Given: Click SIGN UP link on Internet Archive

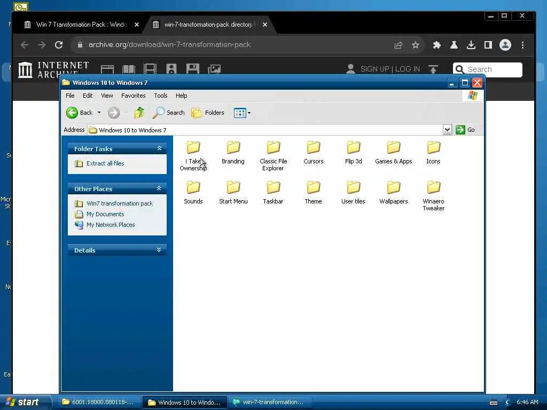Looking at the screenshot, I should point(374,69).
